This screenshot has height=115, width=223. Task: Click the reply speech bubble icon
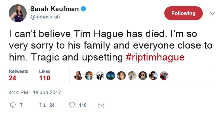(13, 105)
